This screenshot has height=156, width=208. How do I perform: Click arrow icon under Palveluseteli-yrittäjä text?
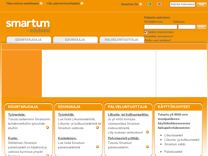coord(147,147)
